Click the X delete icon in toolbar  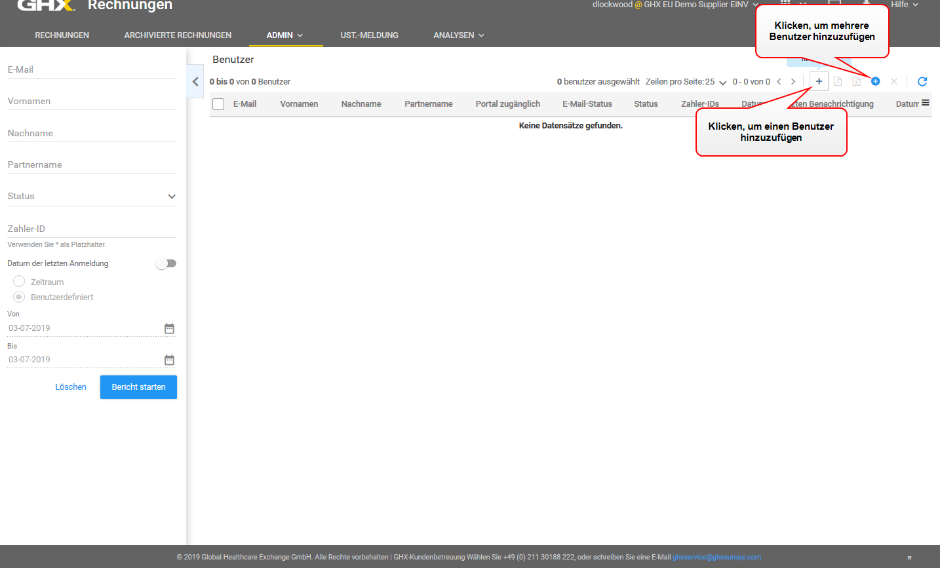(894, 81)
